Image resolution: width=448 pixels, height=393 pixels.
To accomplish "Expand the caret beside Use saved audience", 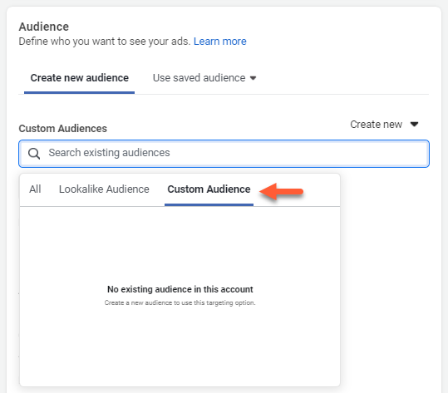I will point(253,78).
